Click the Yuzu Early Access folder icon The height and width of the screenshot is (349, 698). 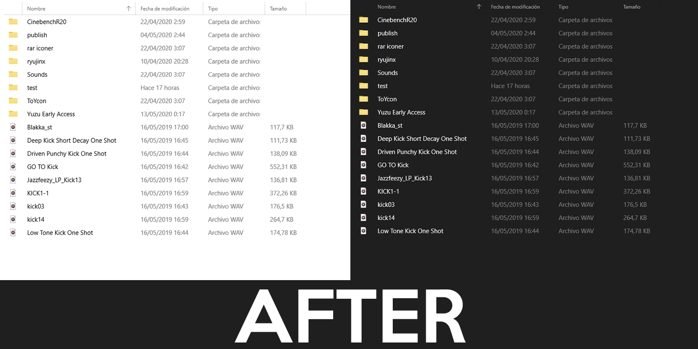12,114
